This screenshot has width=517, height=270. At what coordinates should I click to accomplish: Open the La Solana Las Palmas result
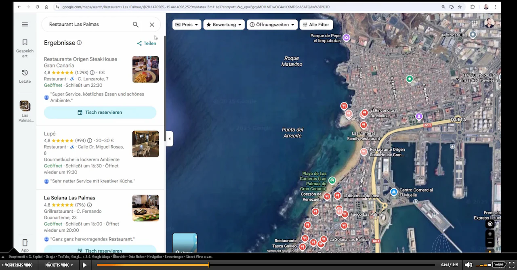69,198
